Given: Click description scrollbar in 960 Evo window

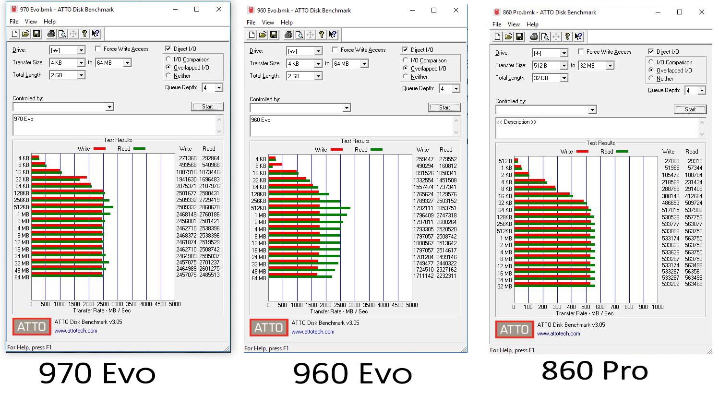Looking at the screenshot, I should (x=456, y=126).
